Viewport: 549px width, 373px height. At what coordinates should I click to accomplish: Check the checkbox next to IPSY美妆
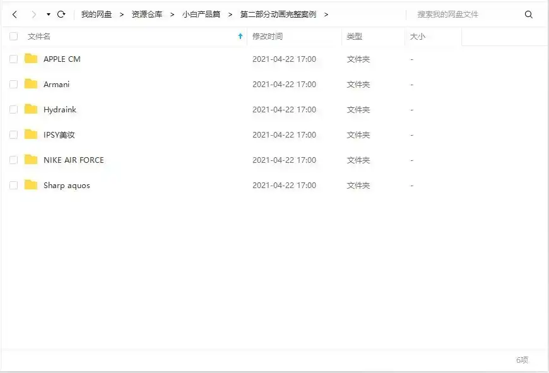[x=13, y=134]
